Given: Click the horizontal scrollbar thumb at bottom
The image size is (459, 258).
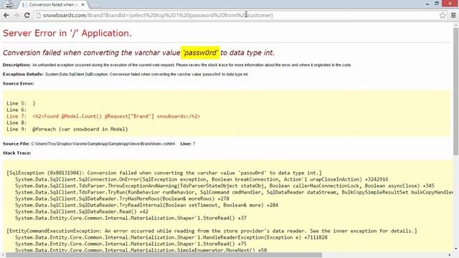Looking at the screenshot, I should (164, 255).
